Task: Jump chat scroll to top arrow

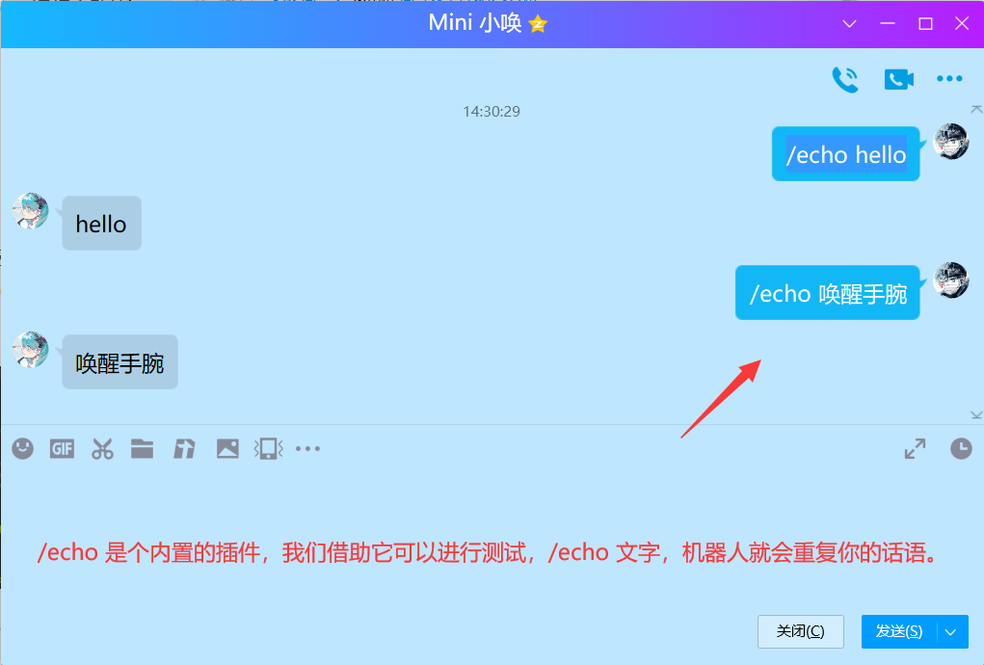Action: coord(976,109)
